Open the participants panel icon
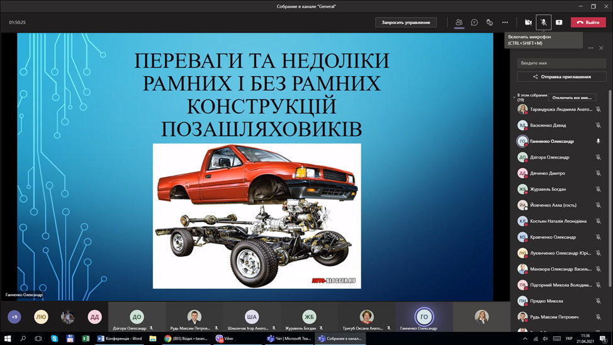This screenshot has height=345, width=613. click(459, 22)
